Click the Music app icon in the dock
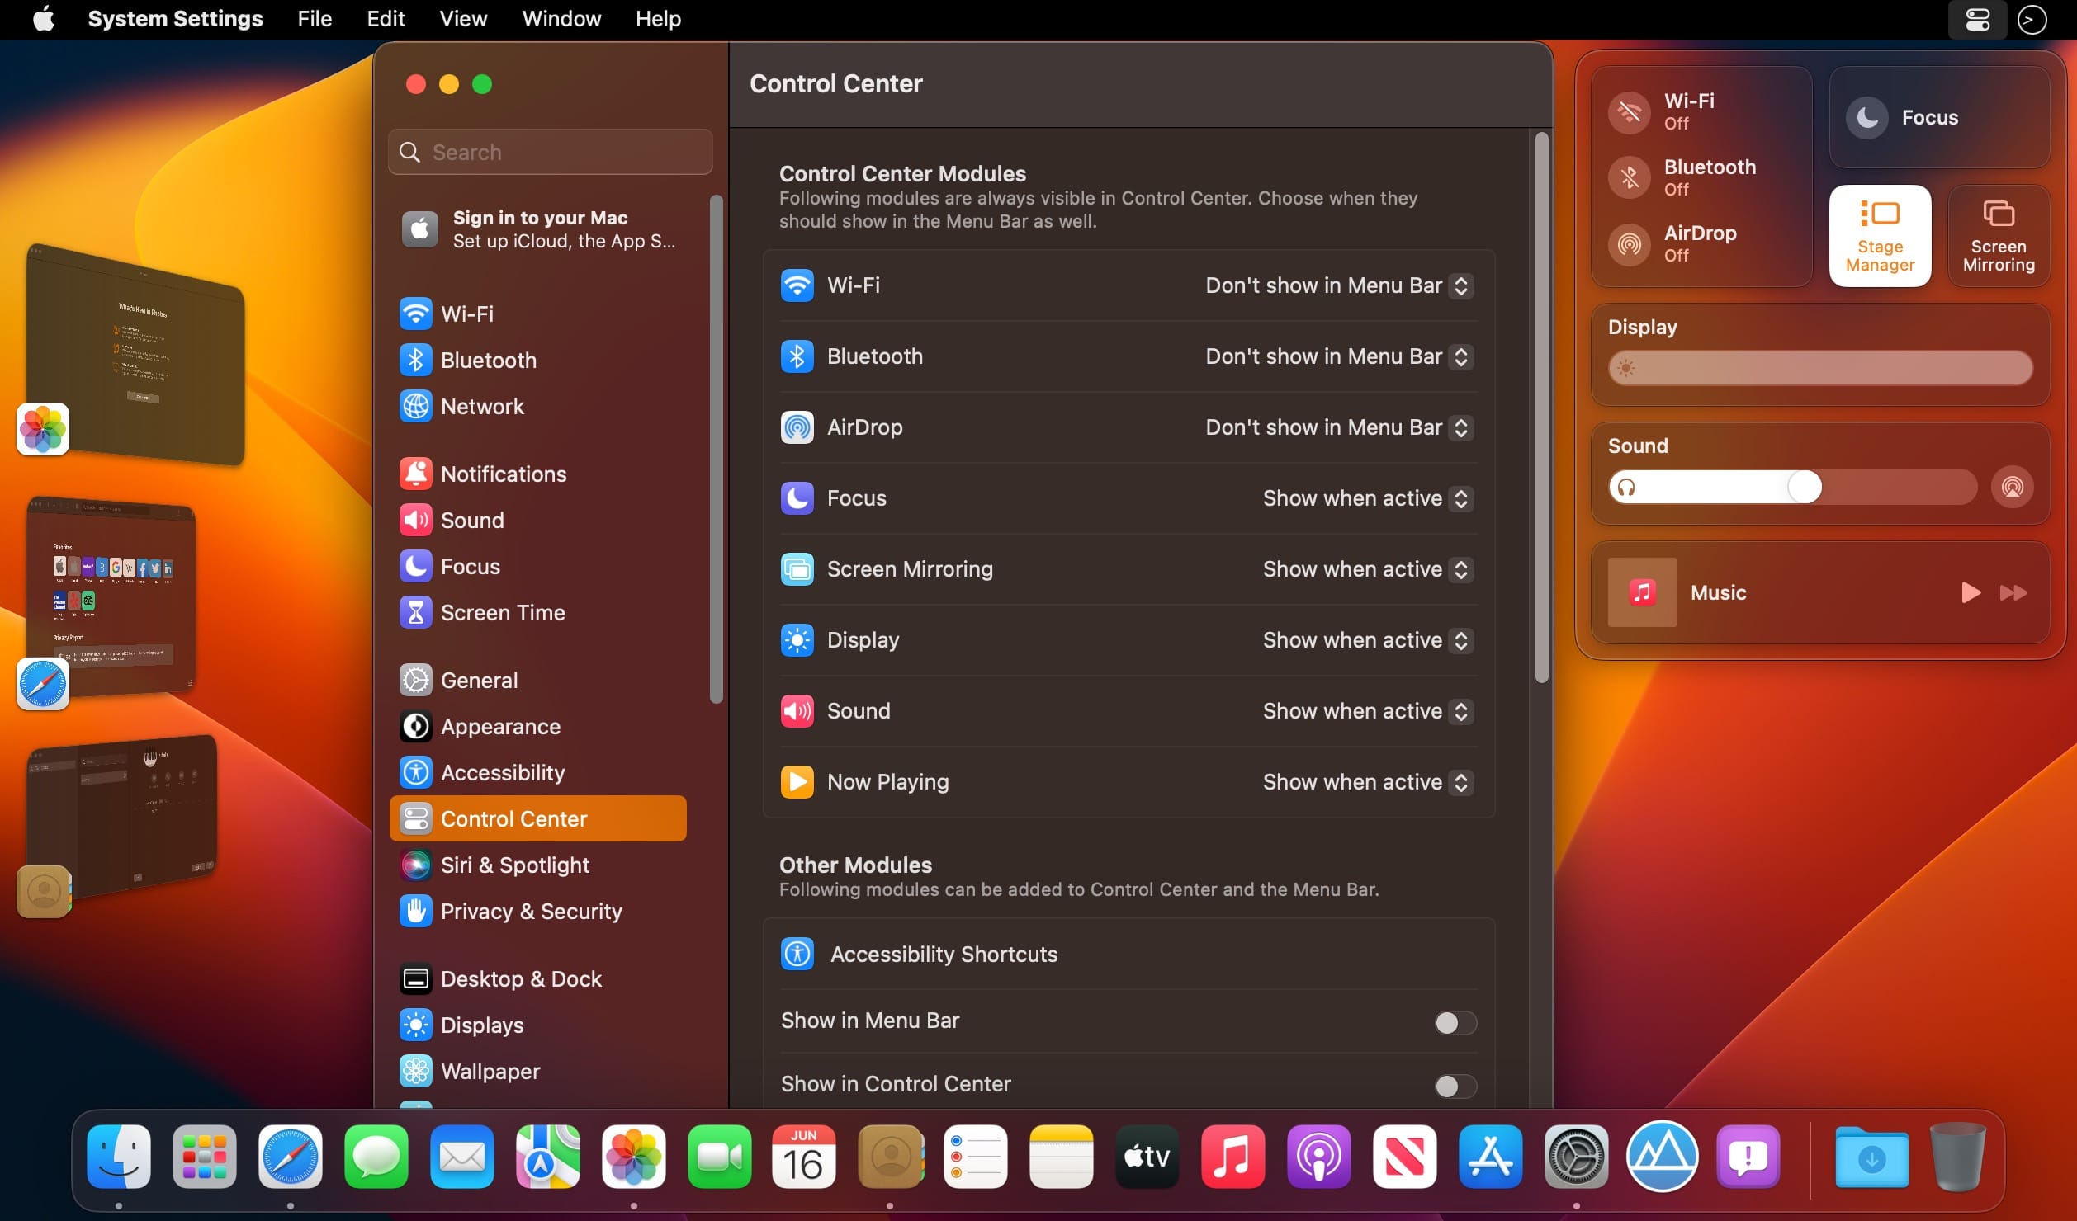Image resolution: width=2077 pixels, height=1221 pixels. click(1233, 1158)
